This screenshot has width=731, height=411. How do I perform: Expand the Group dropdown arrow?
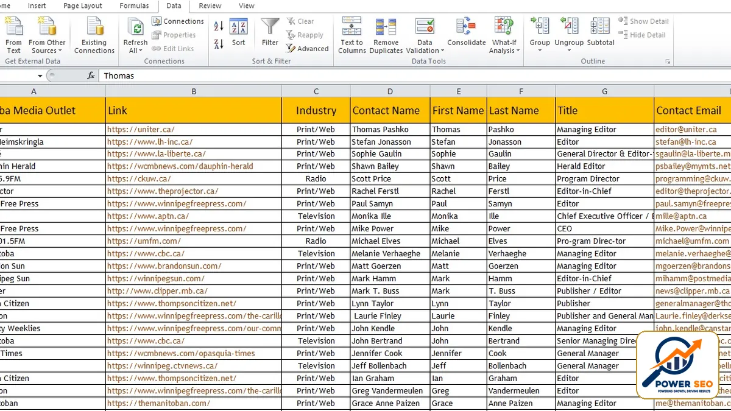(540, 51)
